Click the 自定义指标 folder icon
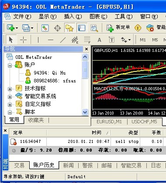Image resolution: width=166 pixels, height=183 pixels. [x=19, y=104]
